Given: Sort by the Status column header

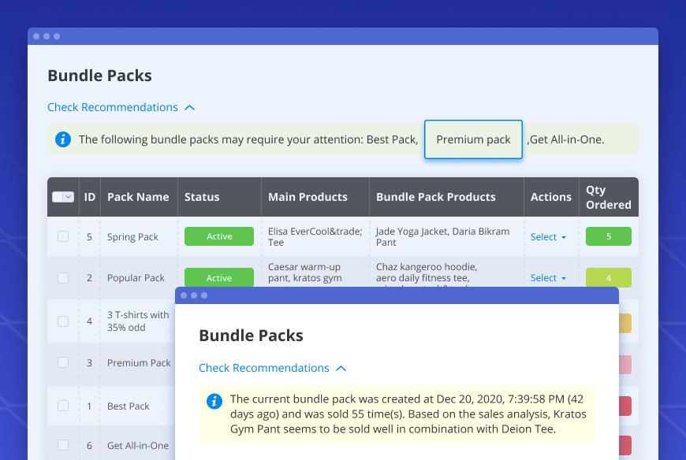Looking at the screenshot, I should coord(202,197).
